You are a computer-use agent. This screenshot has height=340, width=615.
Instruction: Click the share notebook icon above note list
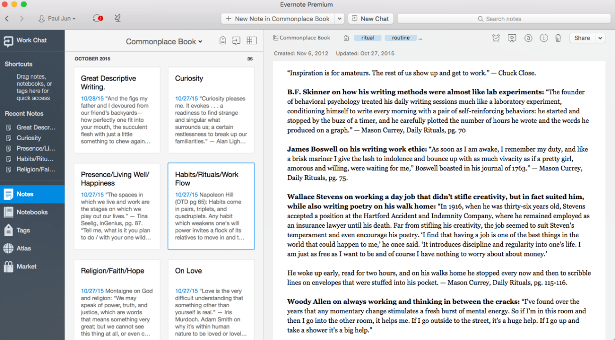pos(236,41)
